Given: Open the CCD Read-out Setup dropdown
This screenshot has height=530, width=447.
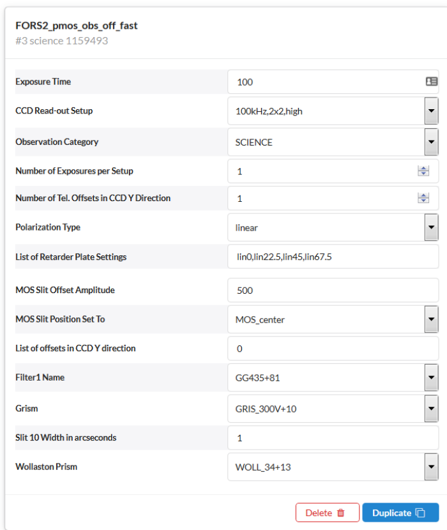Looking at the screenshot, I should click(x=432, y=110).
